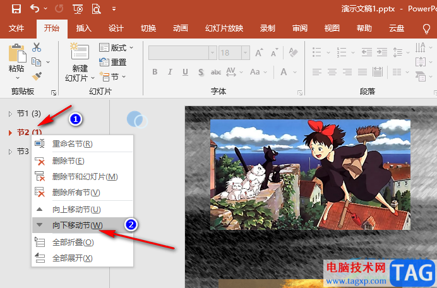The height and width of the screenshot is (288, 437).
Task: Align text left icon
Action: coord(317,72)
